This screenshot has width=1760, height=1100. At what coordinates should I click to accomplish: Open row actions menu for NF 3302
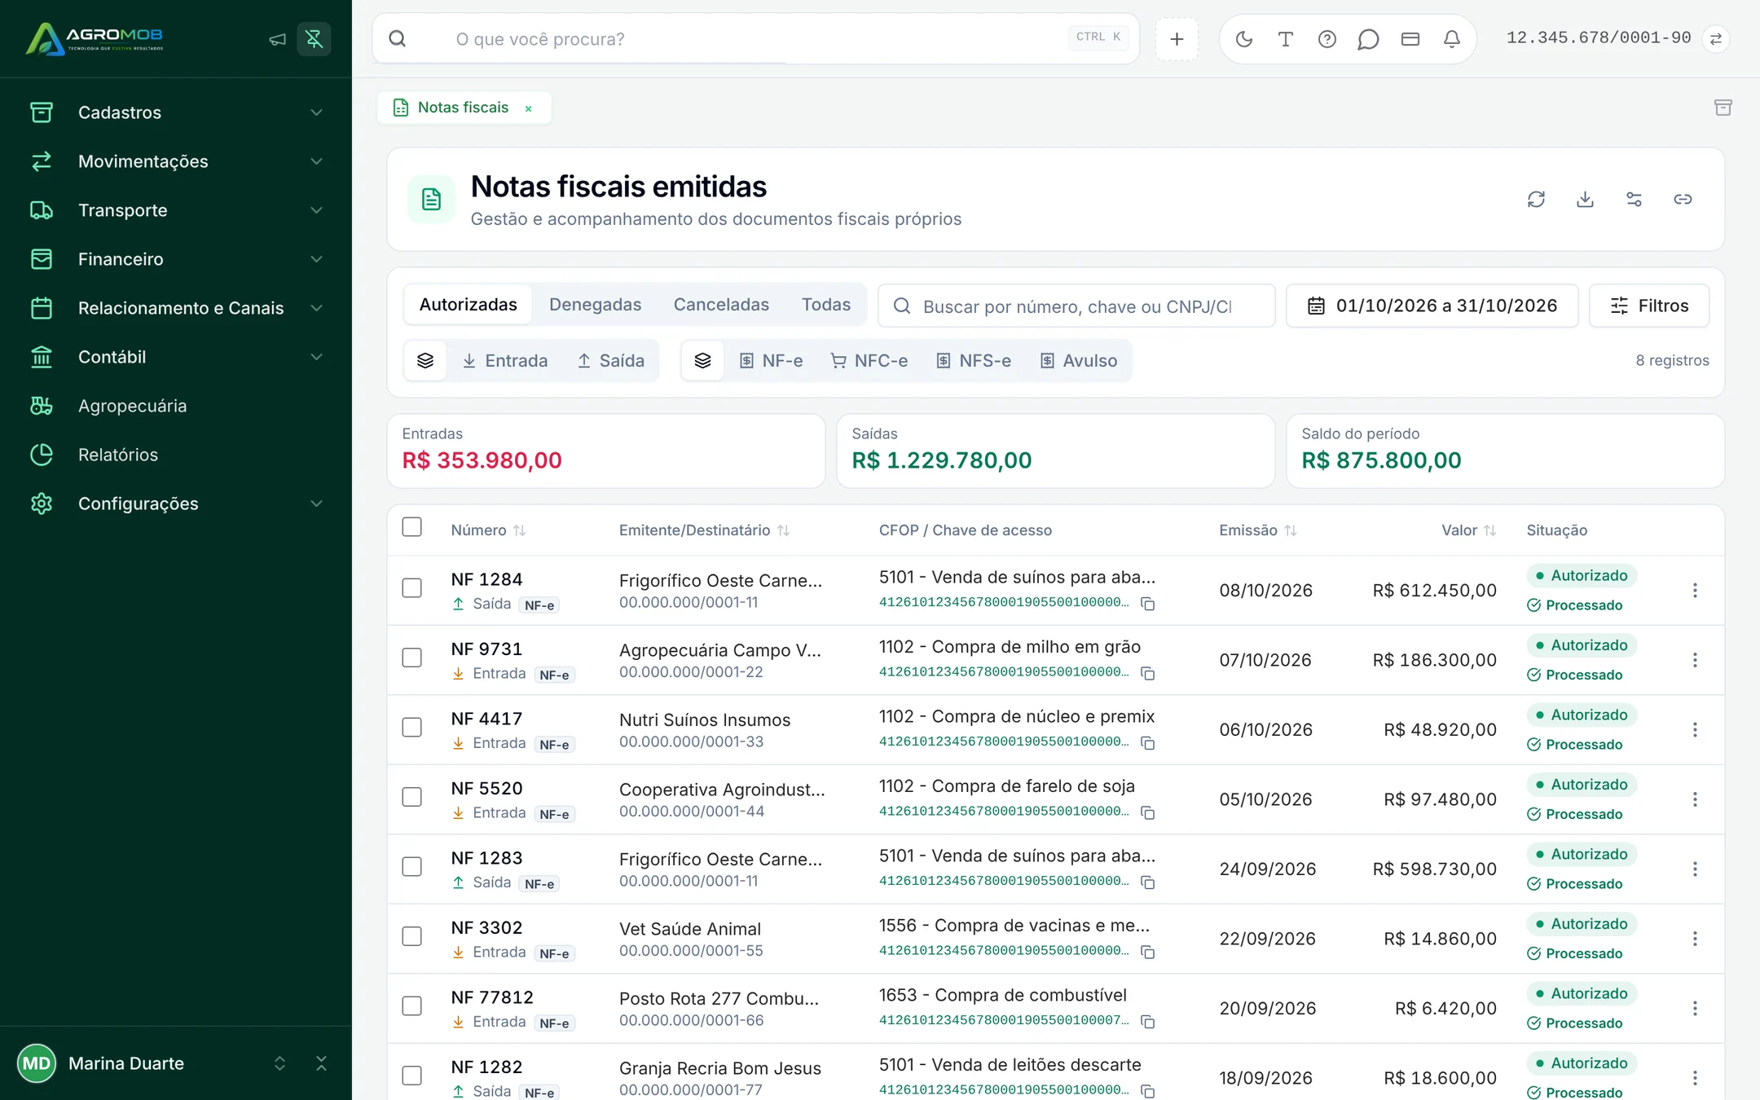1695,939
